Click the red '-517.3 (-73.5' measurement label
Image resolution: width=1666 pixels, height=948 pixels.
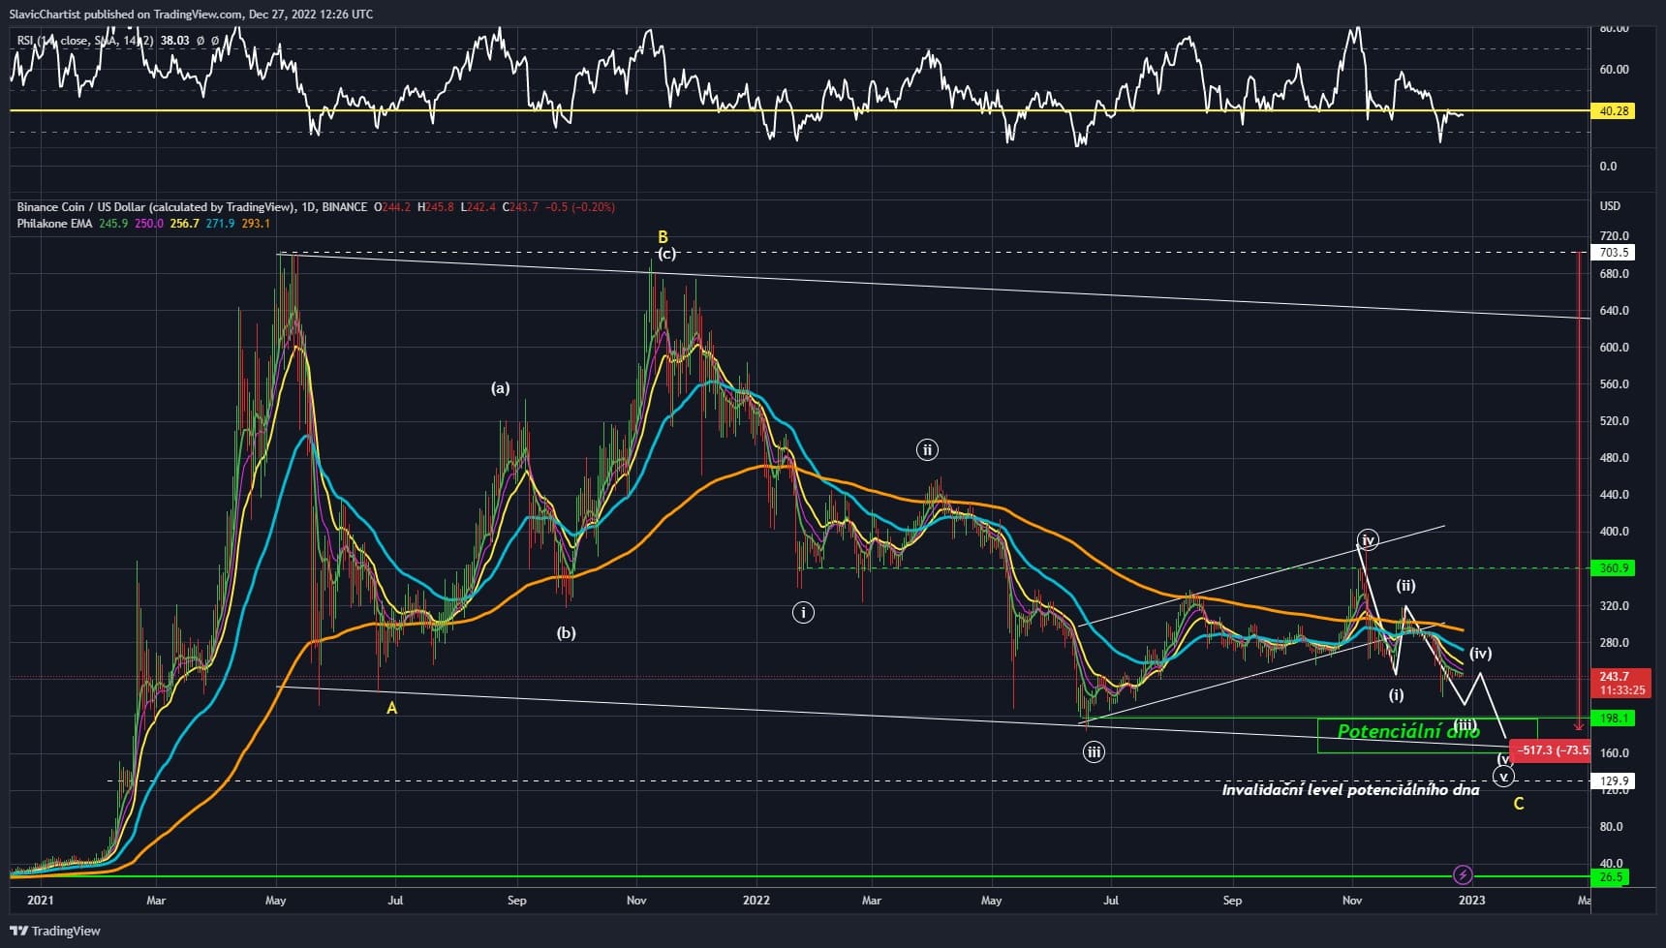tap(1552, 750)
